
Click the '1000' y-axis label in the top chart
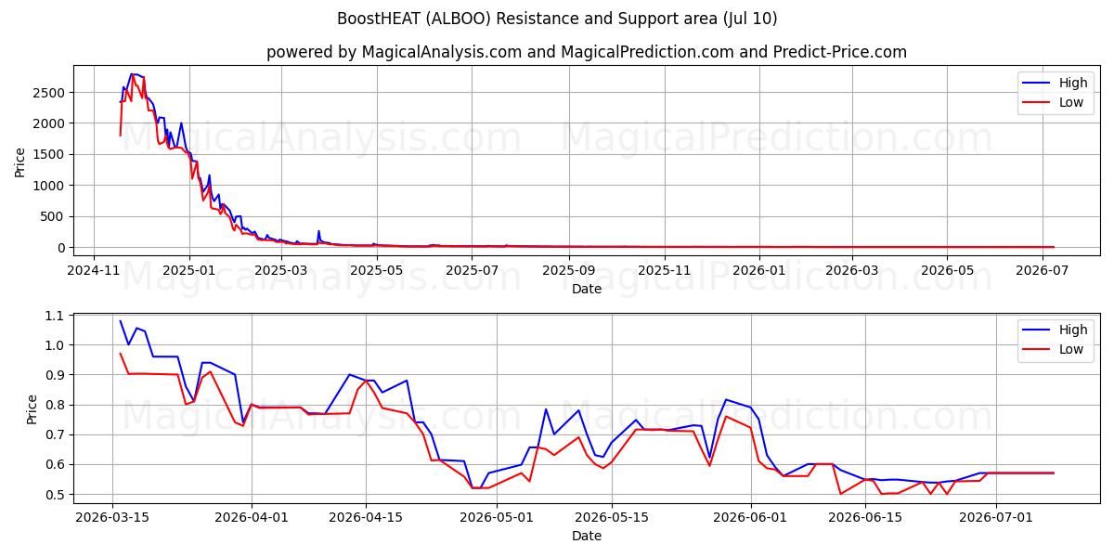tap(48, 186)
